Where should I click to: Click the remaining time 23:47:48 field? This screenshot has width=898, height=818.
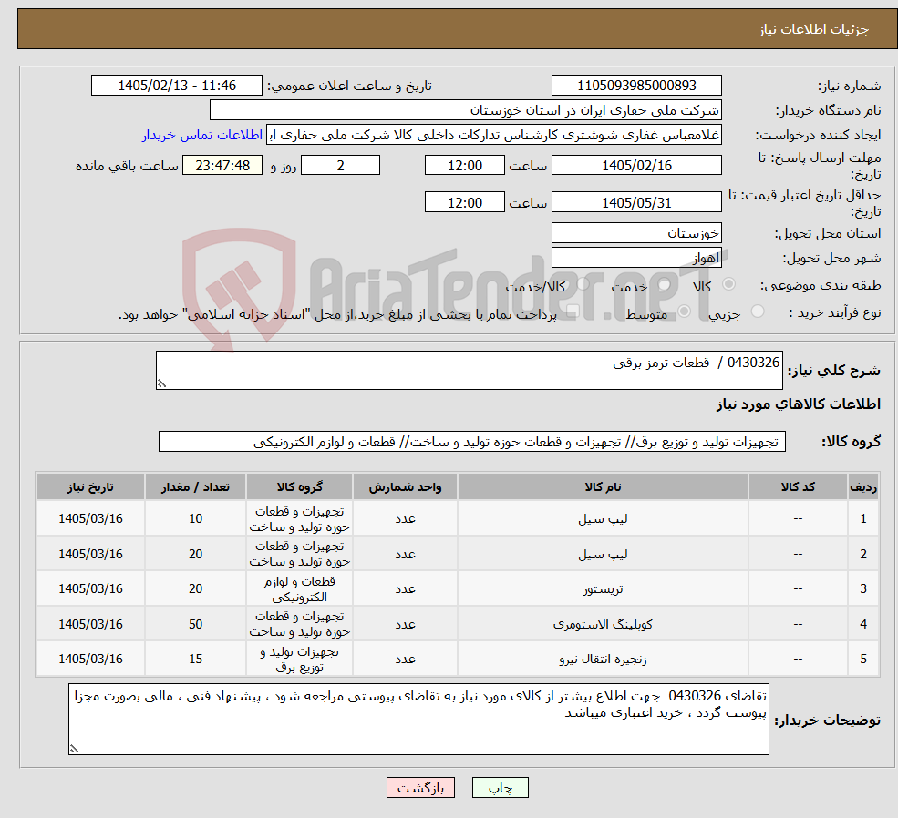[x=222, y=165]
